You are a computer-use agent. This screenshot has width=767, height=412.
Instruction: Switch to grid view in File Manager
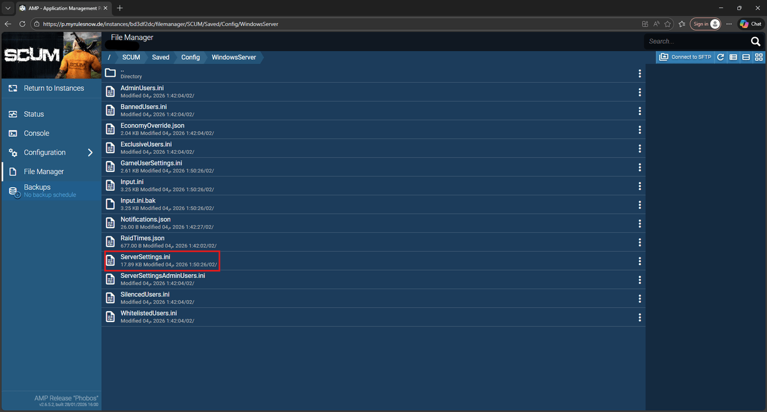point(758,57)
